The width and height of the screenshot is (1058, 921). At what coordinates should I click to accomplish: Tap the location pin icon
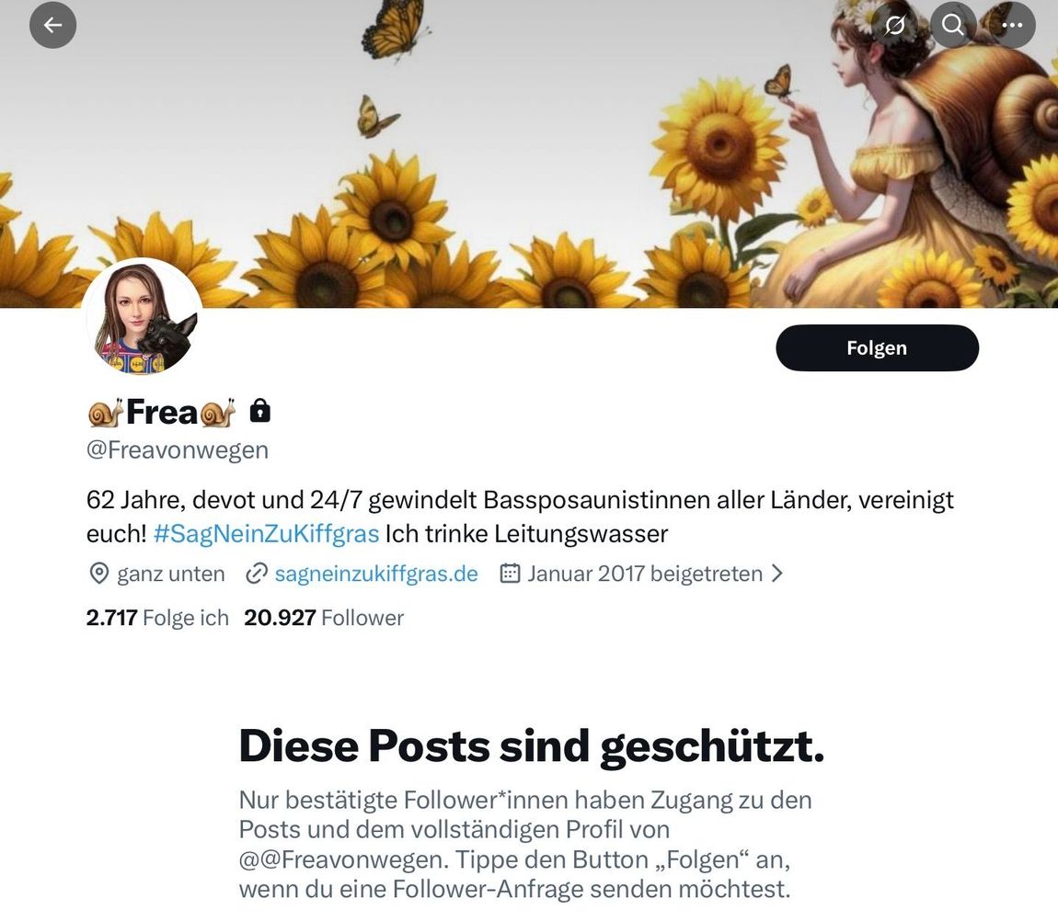click(x=99, y=574)
